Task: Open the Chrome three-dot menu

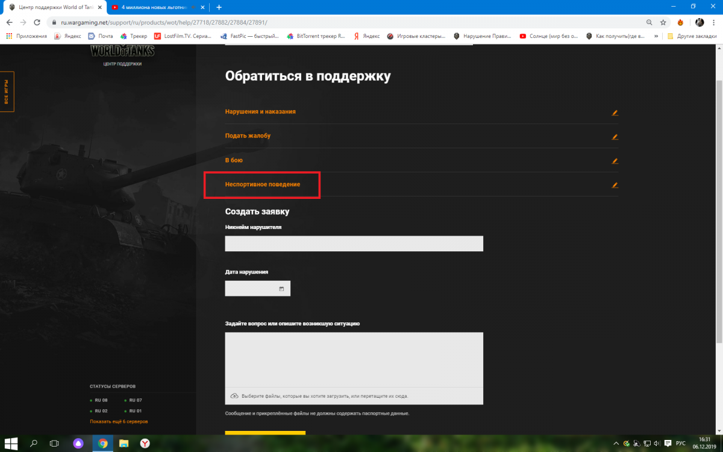Action: coord(714,22)
